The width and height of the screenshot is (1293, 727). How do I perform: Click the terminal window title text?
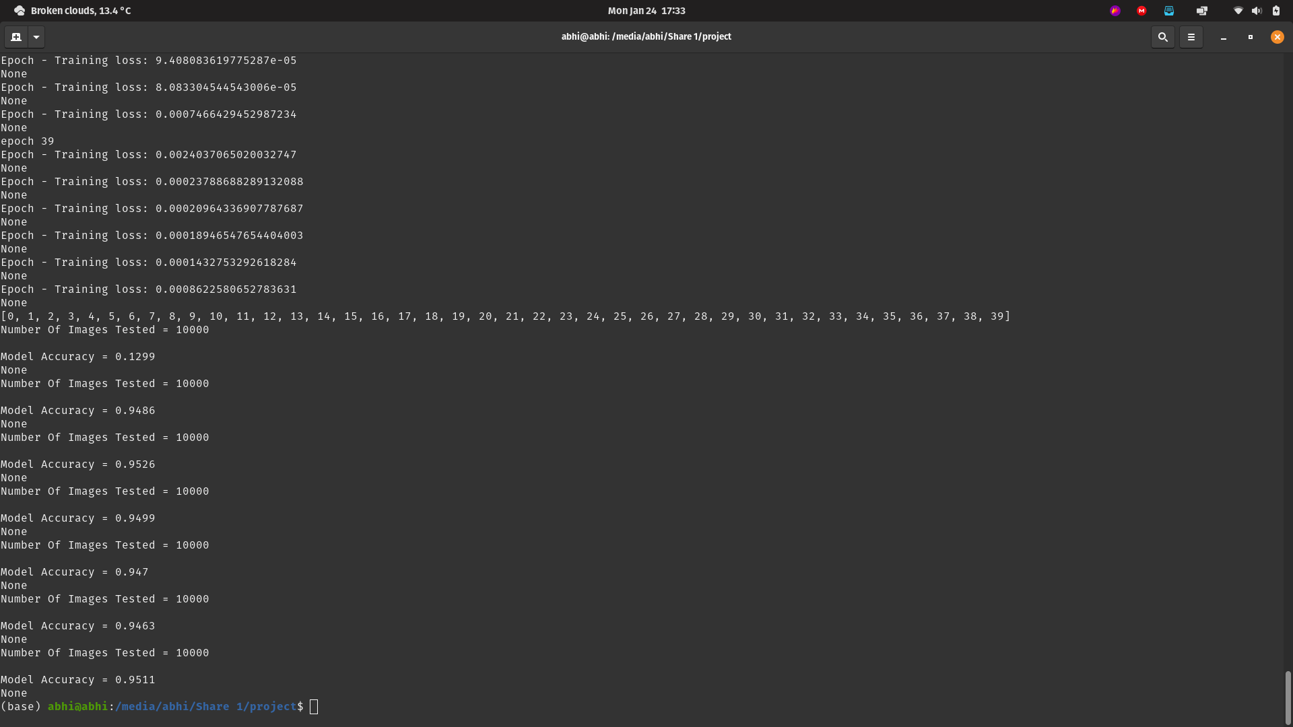pos(646,37)
